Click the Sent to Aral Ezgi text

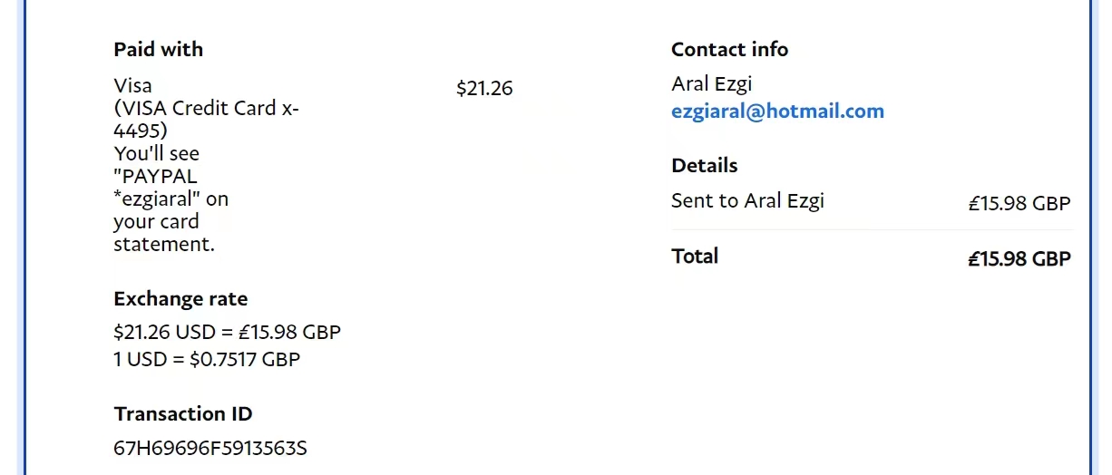[x=747, y=201]
